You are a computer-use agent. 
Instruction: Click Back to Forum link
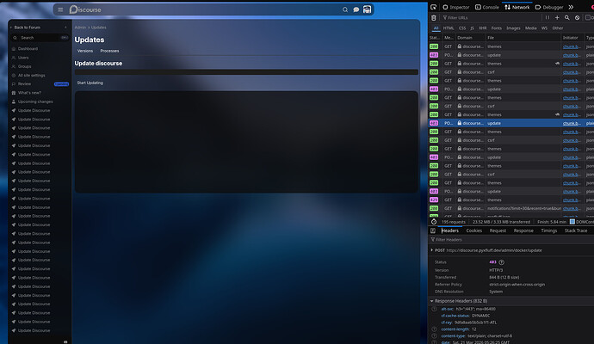(27, 28)
